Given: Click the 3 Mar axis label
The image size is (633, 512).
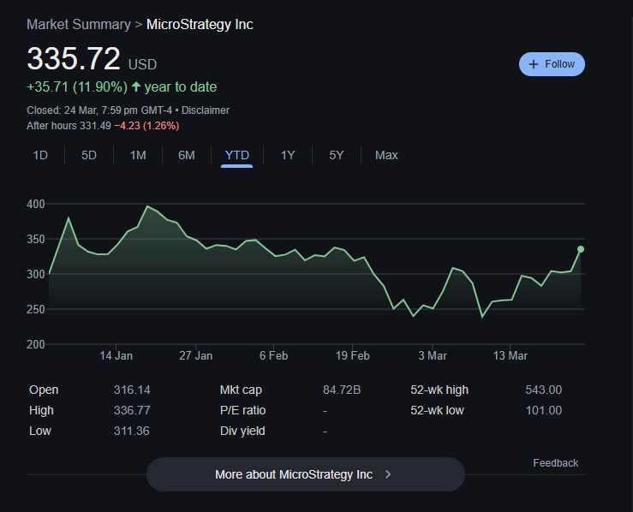Looking at the screenshot, I should (x=433, y=355).
